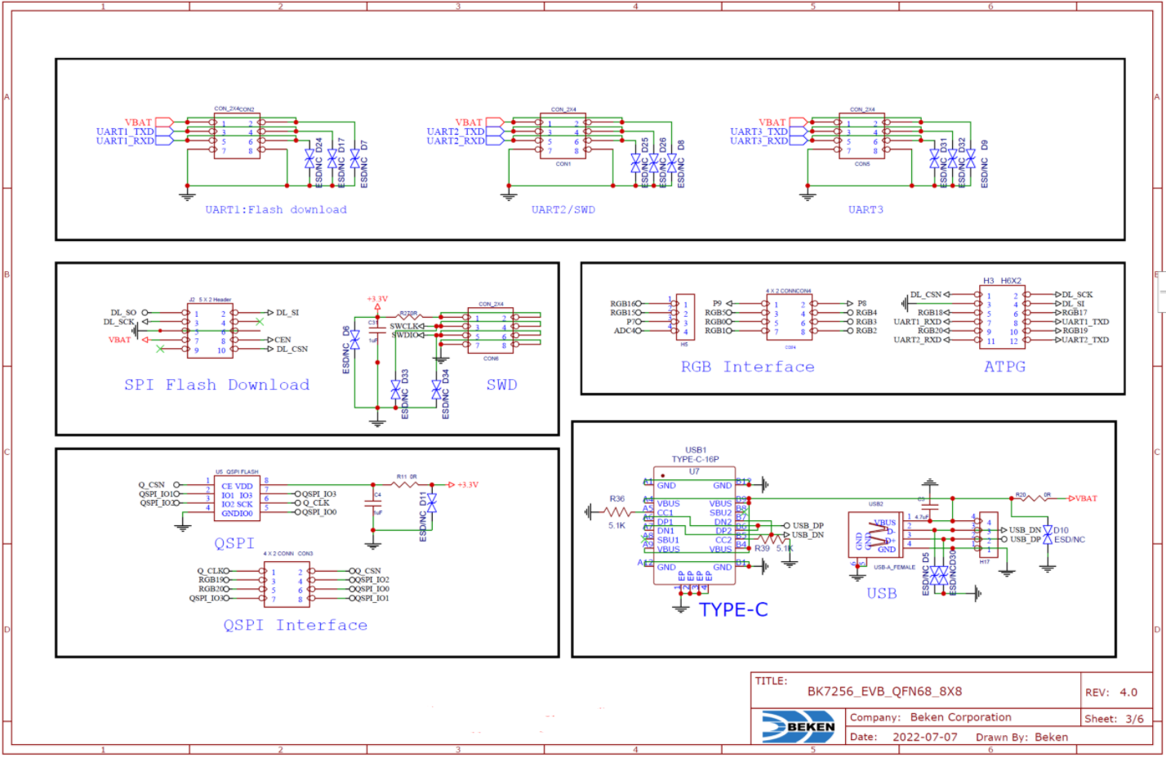This screenshot has width=1166, height=758.
Task: Click the RGB18 net label in ATPG
Action: point(931,313)
